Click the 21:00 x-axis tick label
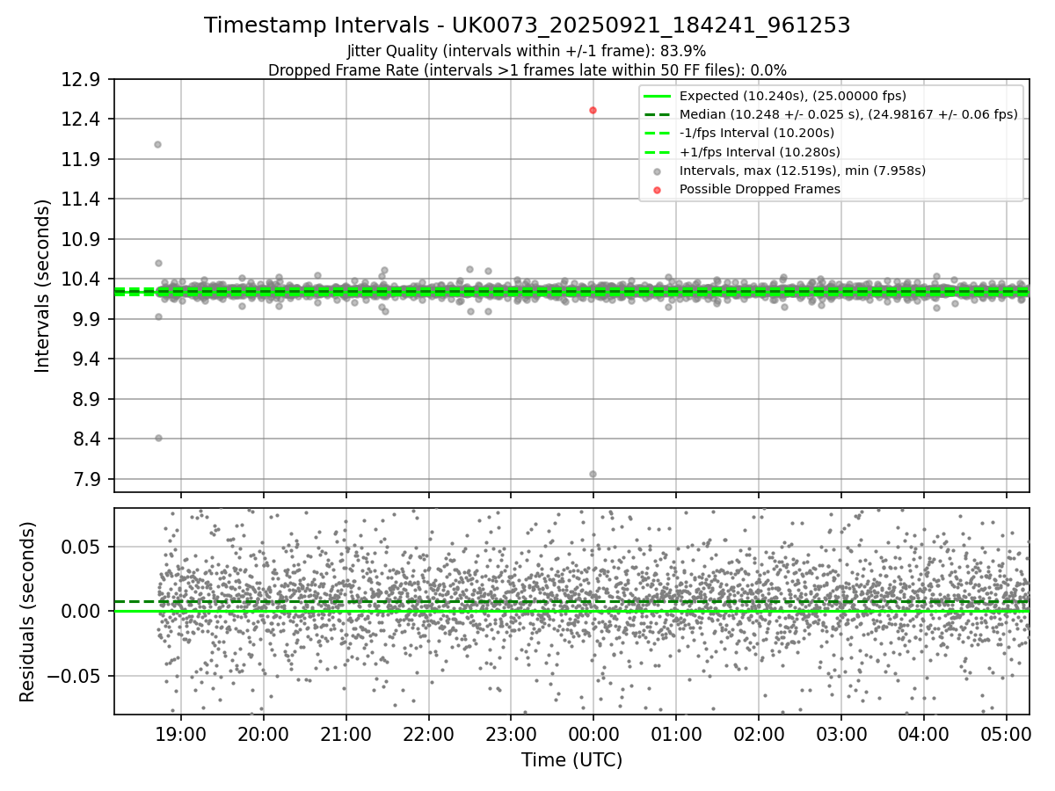Viewport: 1055px width, 791px height. coord(346,734)
